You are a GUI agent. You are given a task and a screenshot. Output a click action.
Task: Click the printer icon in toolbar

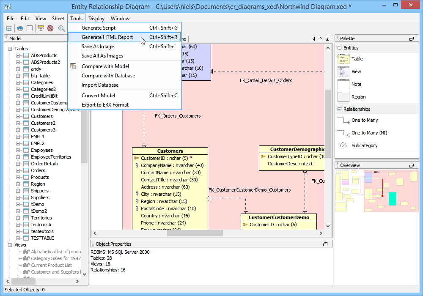20,28
